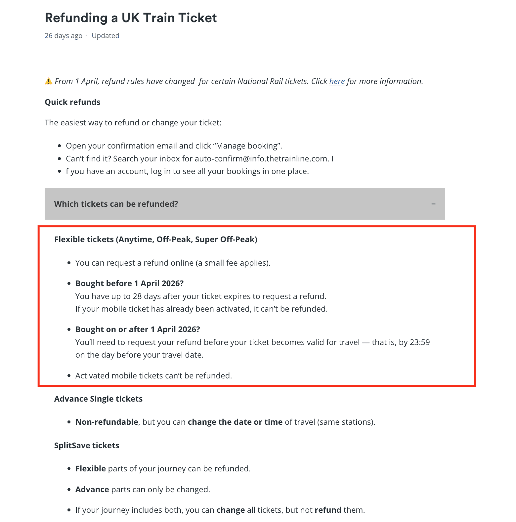Click the "26 days ago" timestamp
516x522 pixels.
[x=64, y=36]
